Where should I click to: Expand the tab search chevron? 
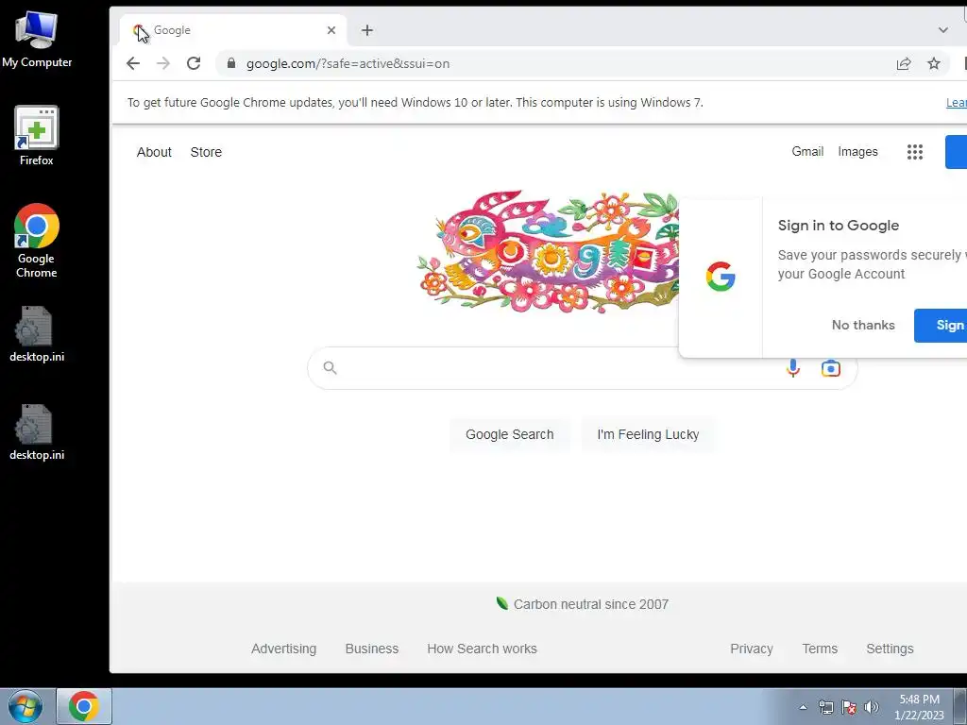coord(943,30)
